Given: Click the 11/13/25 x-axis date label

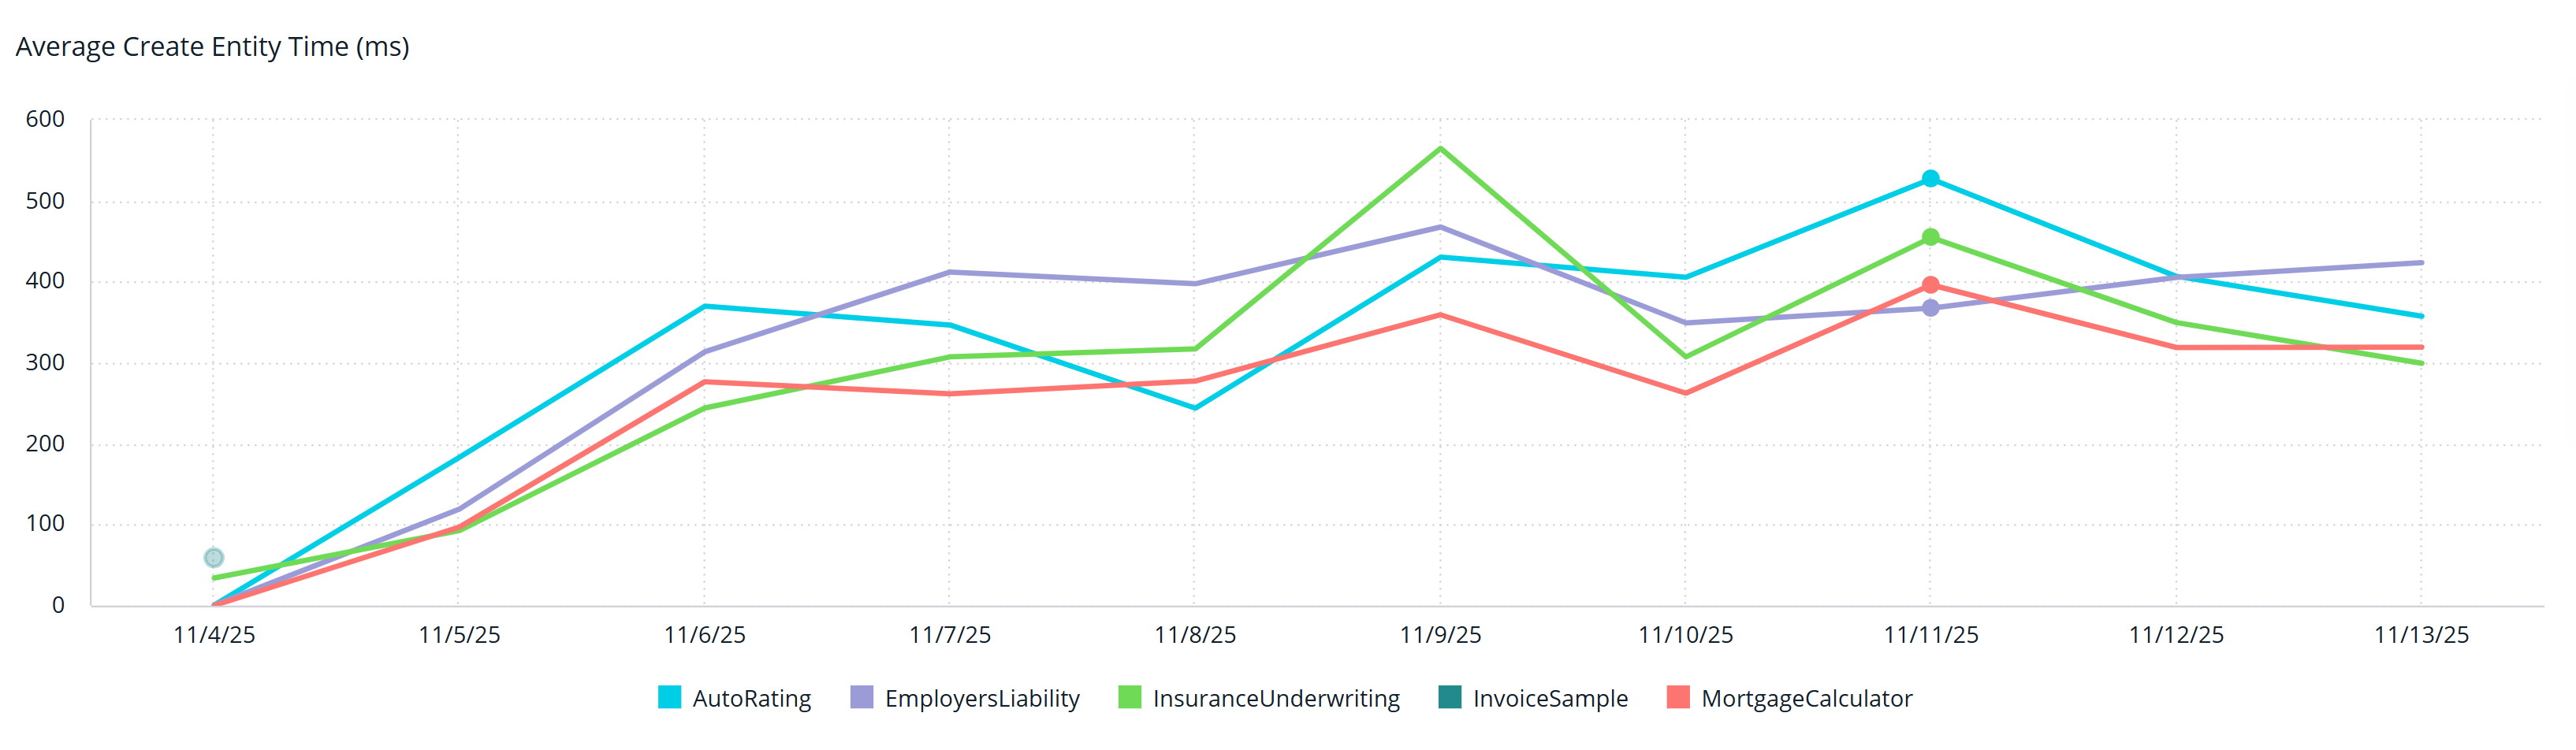Looking at the screenshot, I should (2421, 635).
